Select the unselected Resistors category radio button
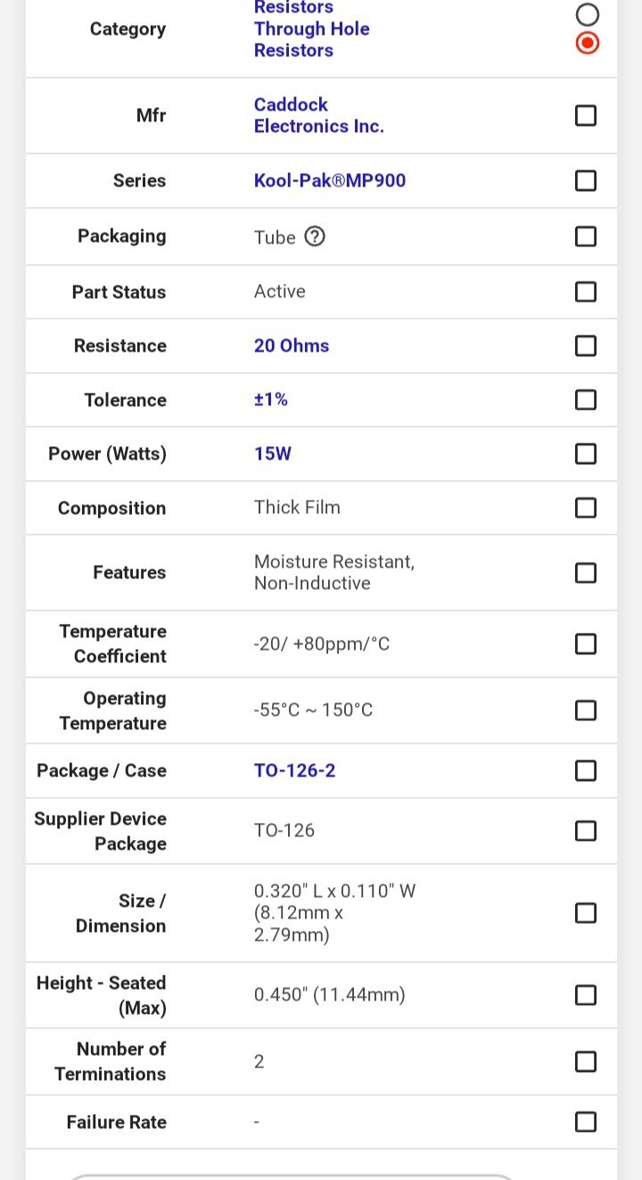Screen dimensions: 642x1180 (586, 13)
